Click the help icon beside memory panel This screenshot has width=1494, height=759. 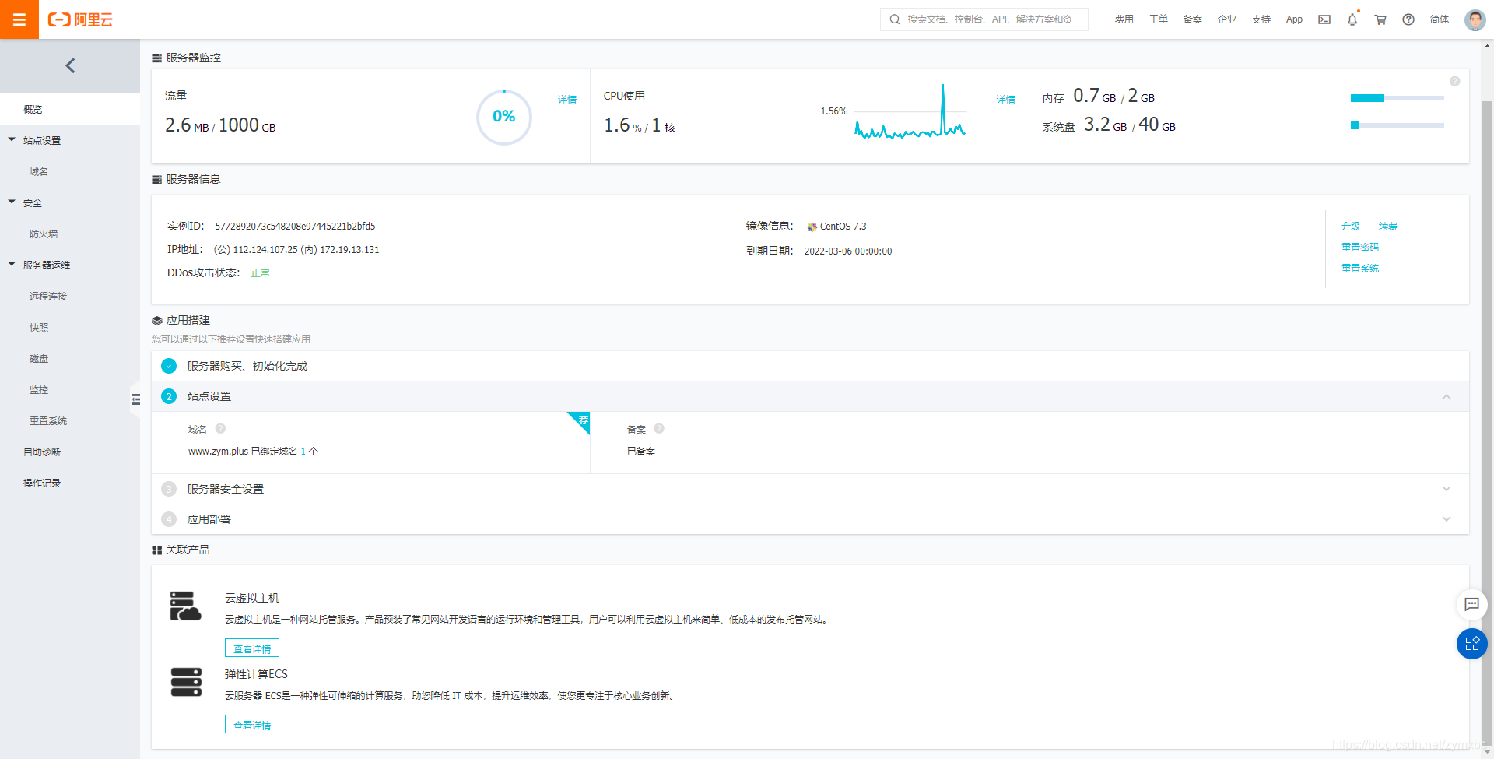[1454, 82]
